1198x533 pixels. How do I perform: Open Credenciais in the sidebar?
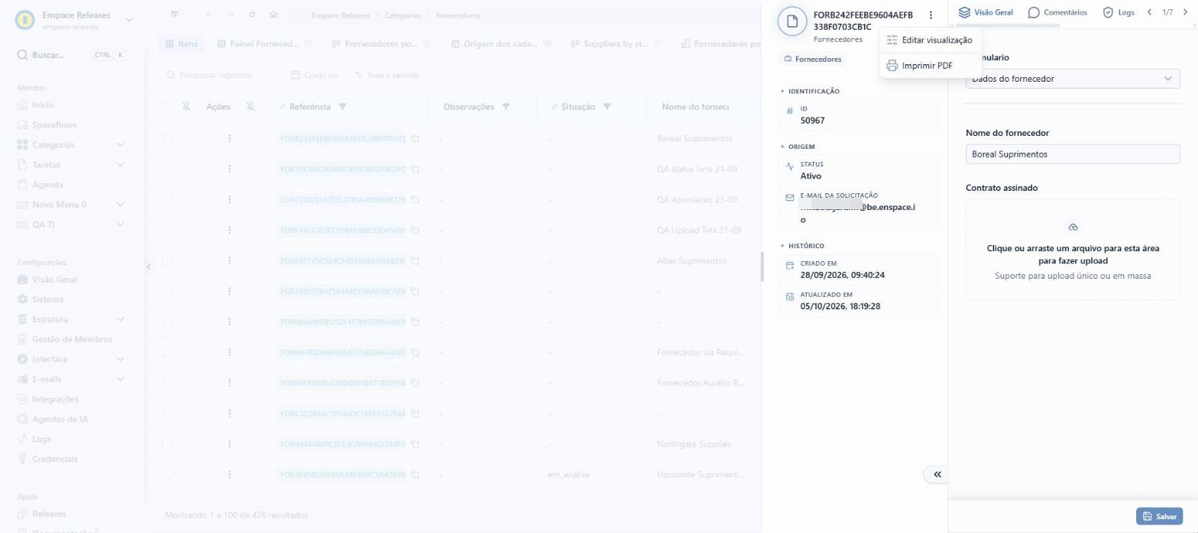[x=55, y=459]
